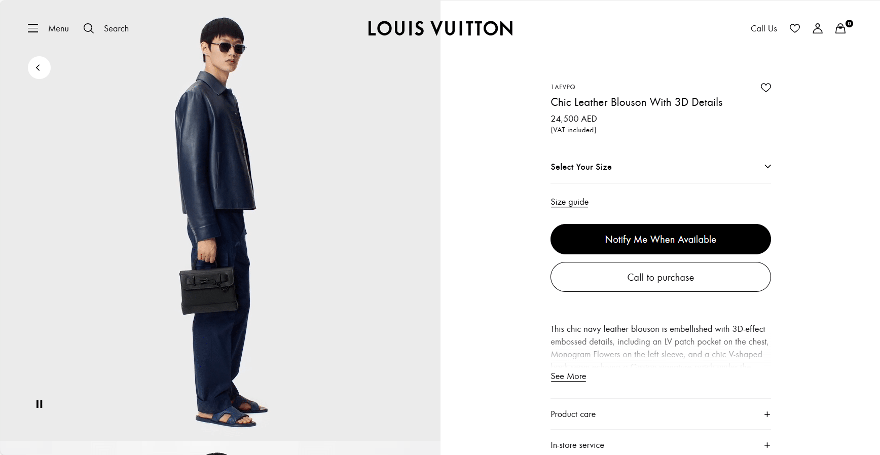Click the back arrow button
Viewport: 880px width, 455px height.
[39, 67]
